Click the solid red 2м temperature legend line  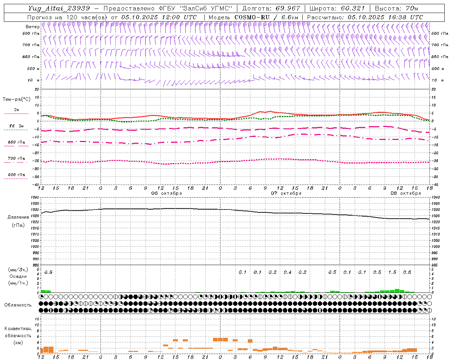pyautogui.click(x=16, y=114)
